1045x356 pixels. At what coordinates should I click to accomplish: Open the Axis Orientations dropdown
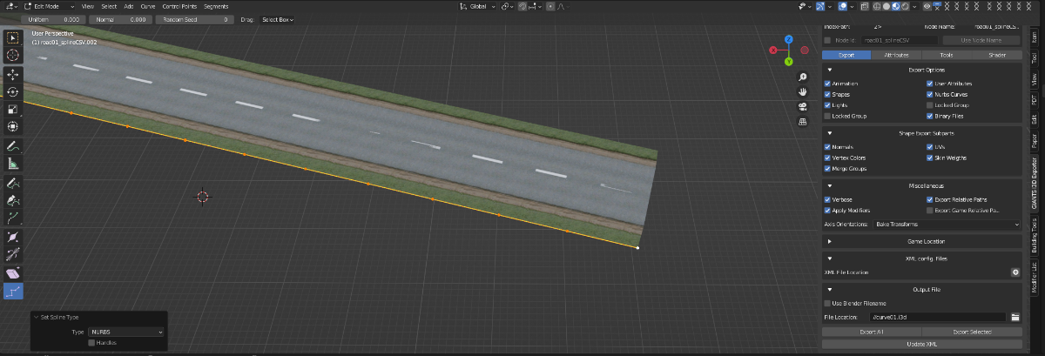[947, 225]
